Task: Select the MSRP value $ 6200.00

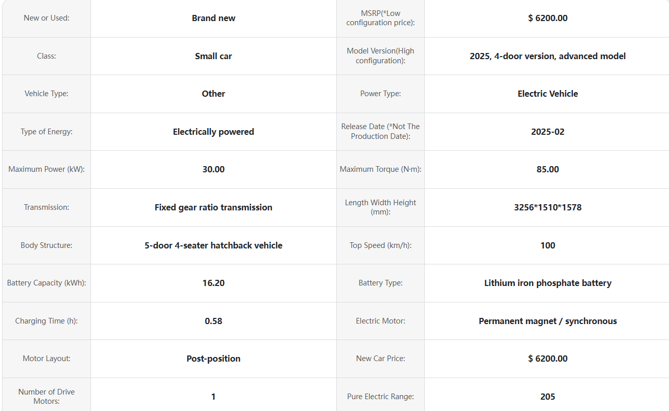Action: click(x=548, y=18)
